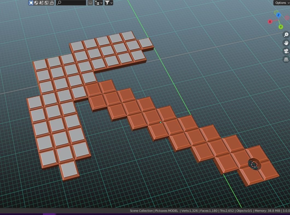Click the header search field
The width and height of the screenshot is (290, 215).
pyautogui.click(x=71, y=3)
